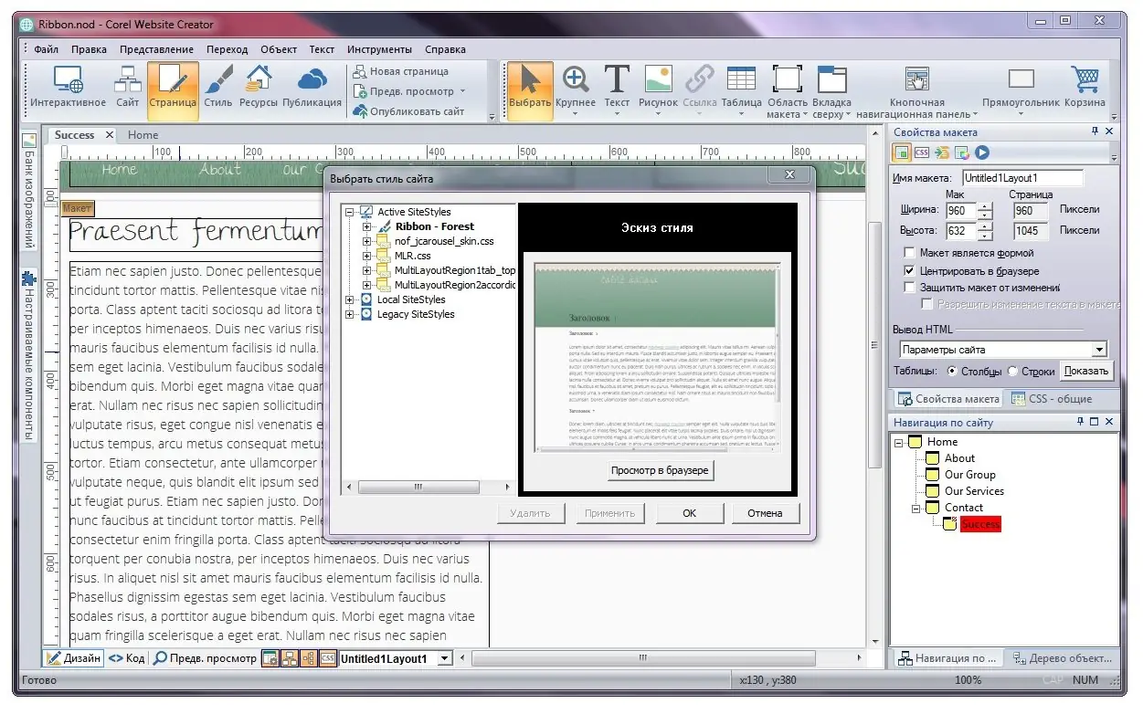Open the Ресурсы view

259,89
